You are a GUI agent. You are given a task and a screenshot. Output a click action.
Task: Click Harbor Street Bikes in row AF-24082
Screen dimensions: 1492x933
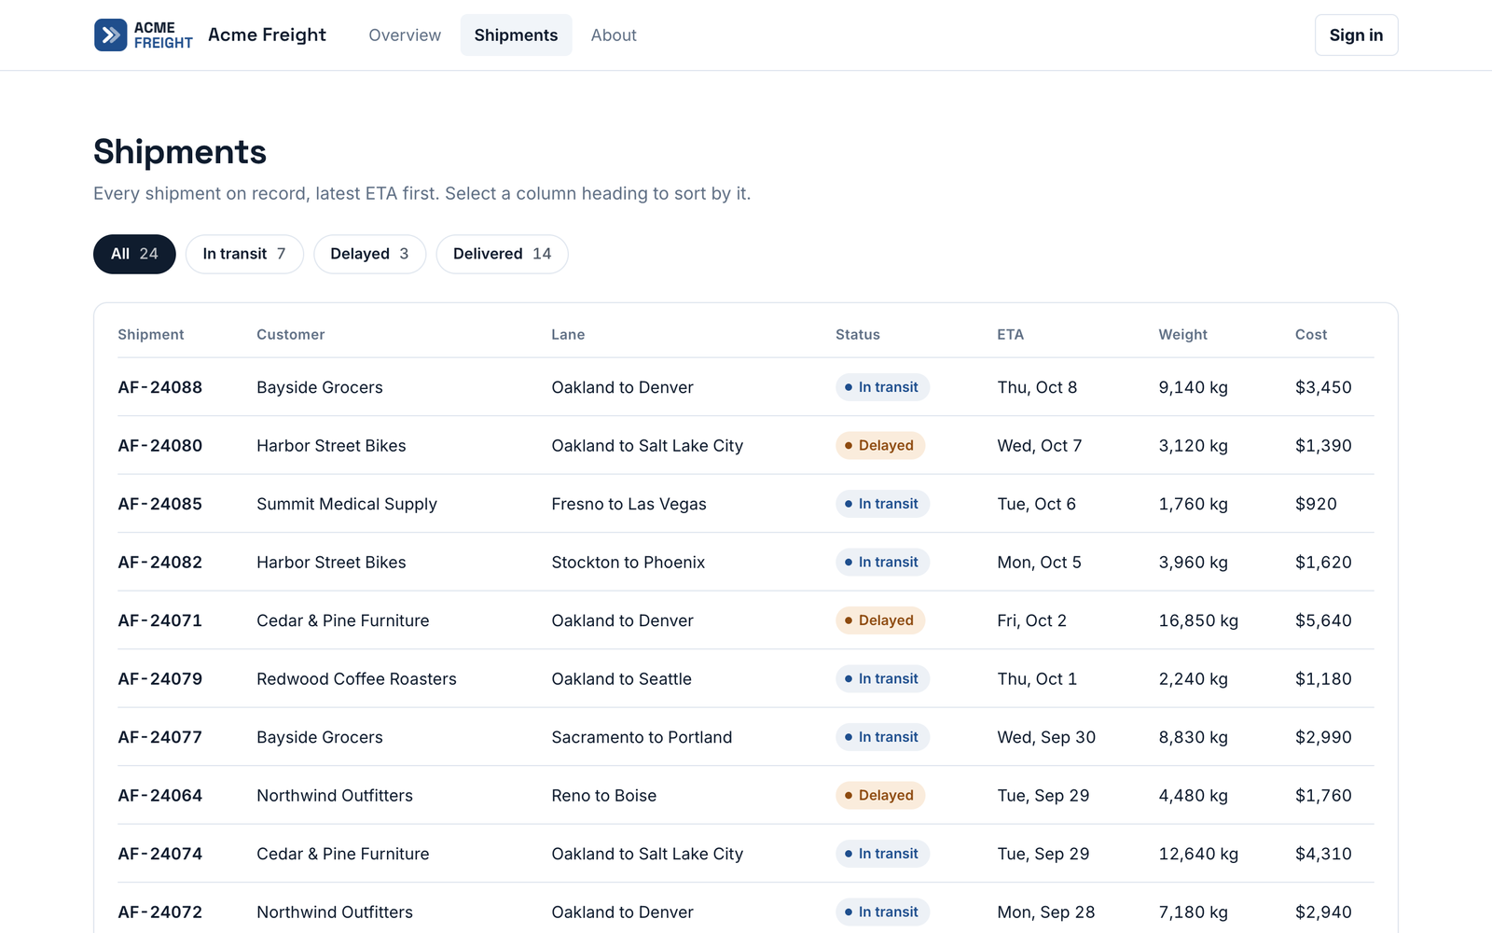coord(331,563)
